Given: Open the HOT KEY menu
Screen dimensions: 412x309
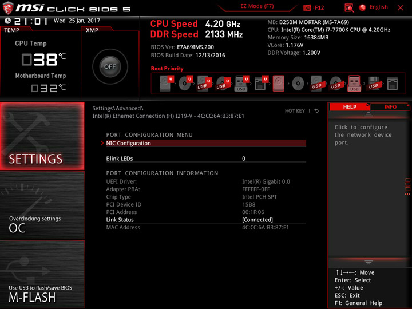Looking at the screenshot, I should [x=295, y=111].
